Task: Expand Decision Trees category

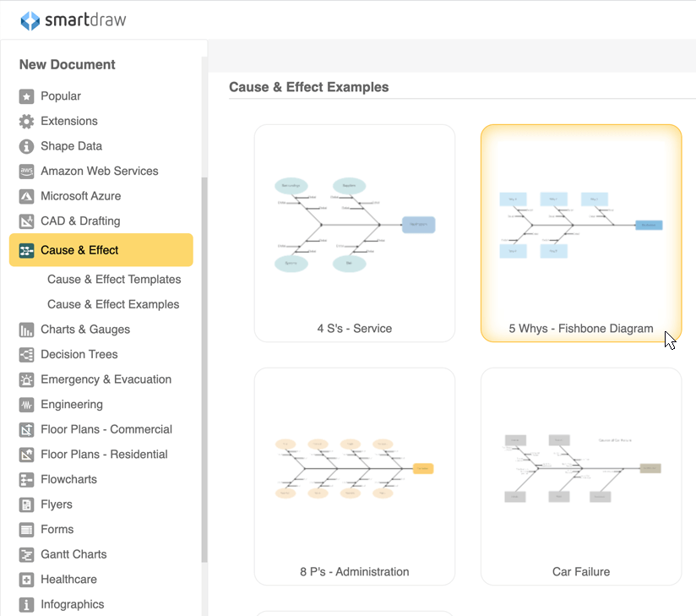Action: click(x=79, y=354)
